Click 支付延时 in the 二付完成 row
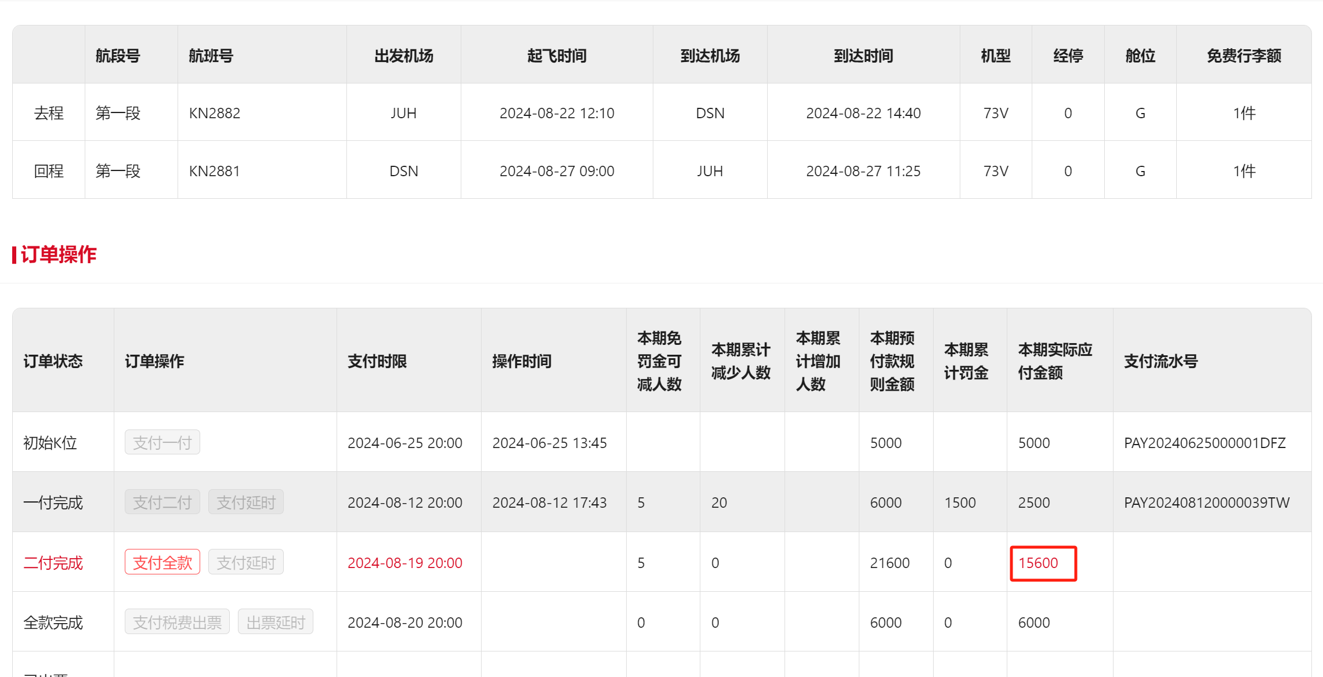The image size is (1323, 677). (x=245, y=562)
